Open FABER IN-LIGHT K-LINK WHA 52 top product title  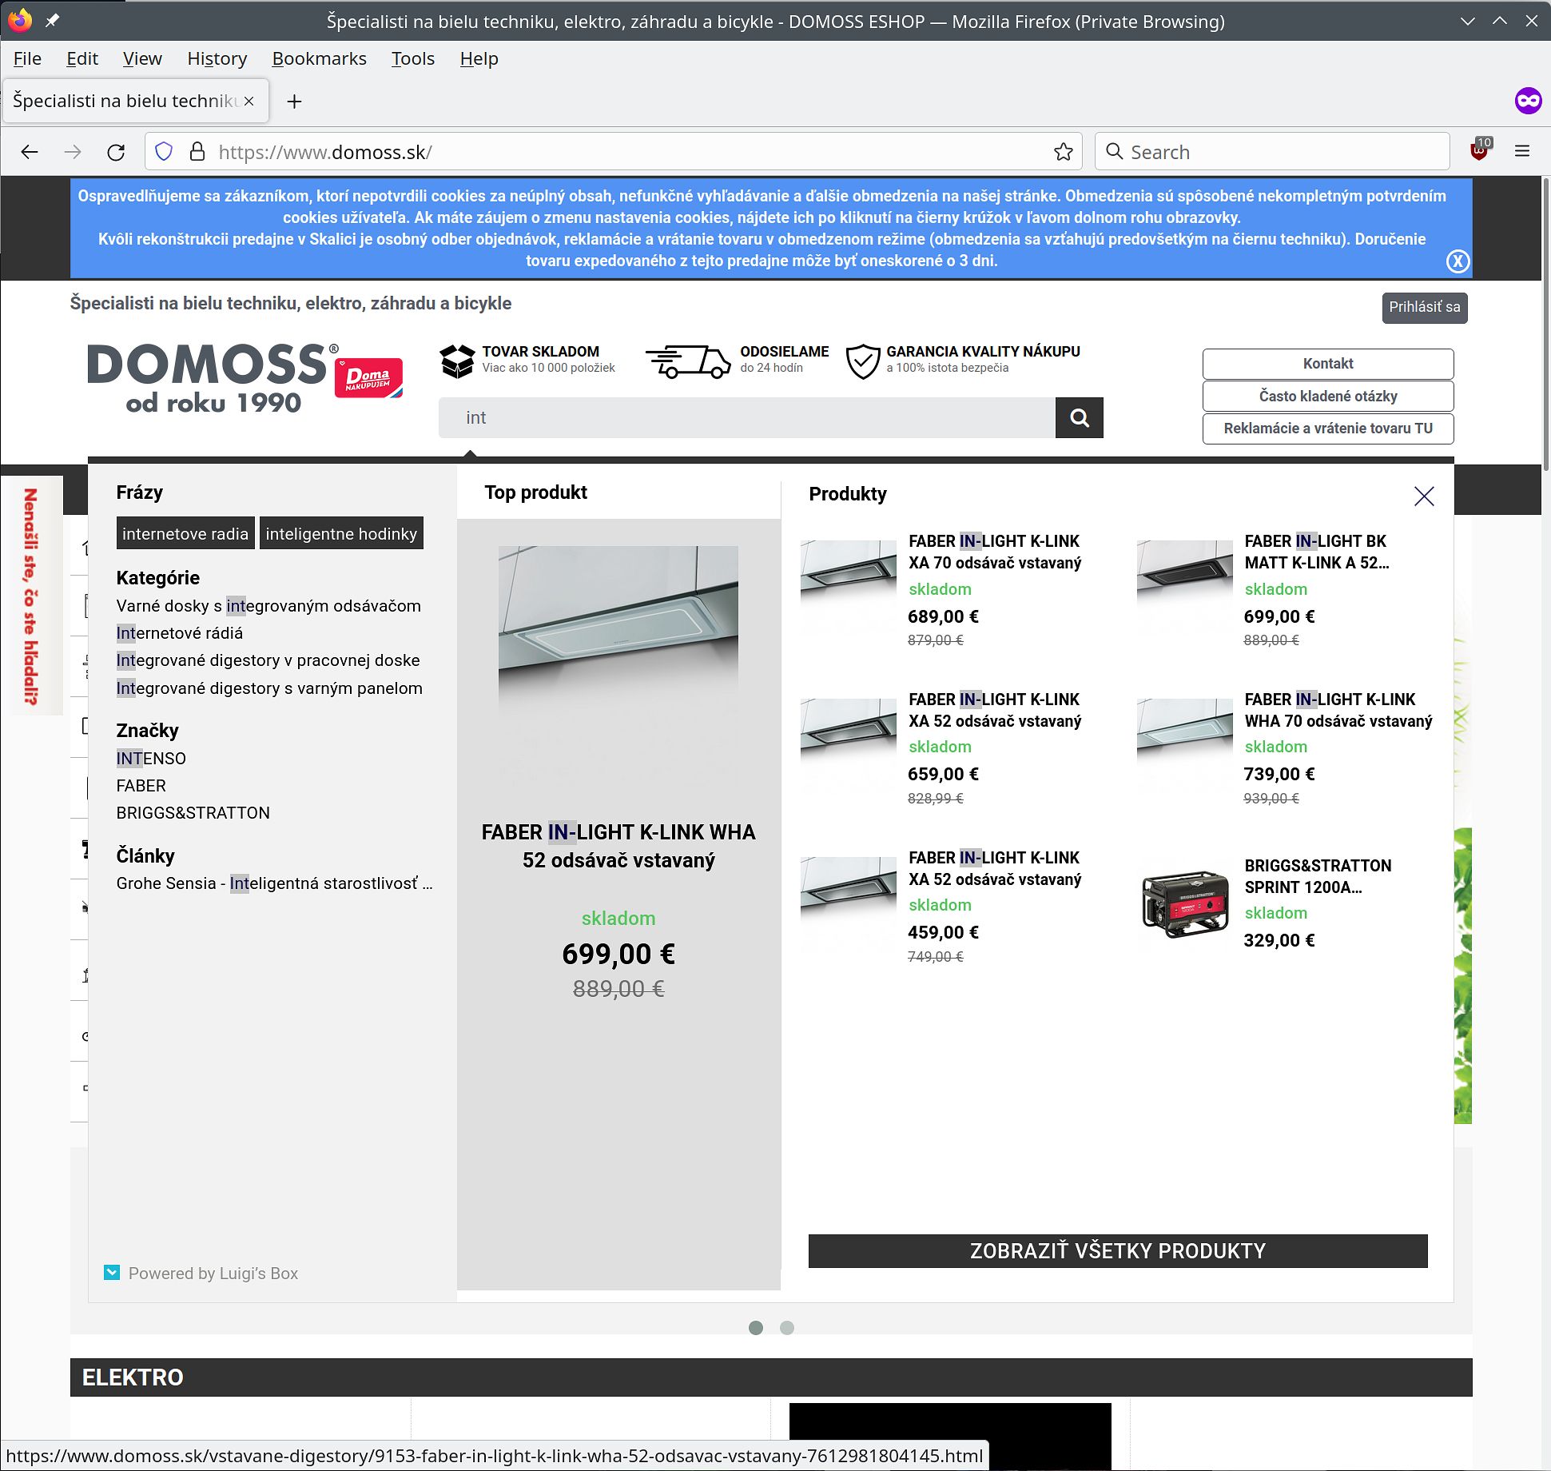tap(618, 846)
